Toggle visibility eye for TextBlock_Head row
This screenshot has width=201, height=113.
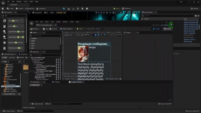coord(58,66)
